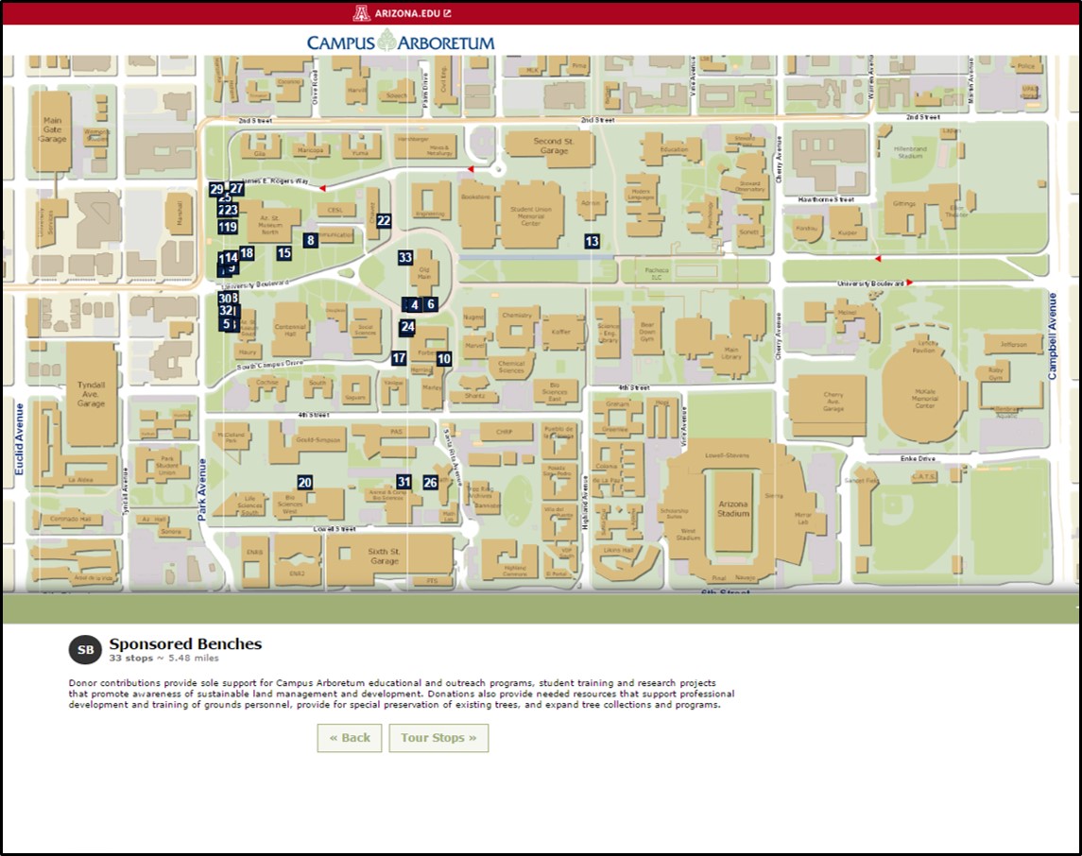This screenshot has width=1082, height=856.
Task: Click the Arizona Stadium label
Action: coord(733,508)
